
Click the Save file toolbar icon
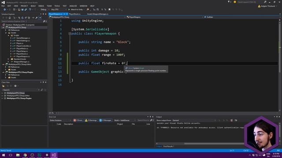(x=22, y=10)
